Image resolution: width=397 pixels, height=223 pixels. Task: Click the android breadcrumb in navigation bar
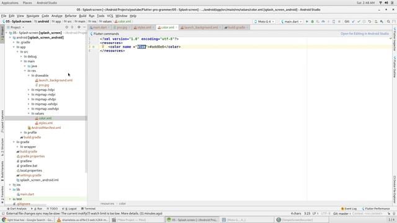(x=42, y=22)
